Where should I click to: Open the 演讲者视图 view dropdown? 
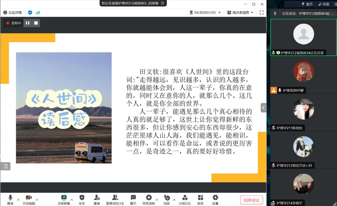click(240, 12)
